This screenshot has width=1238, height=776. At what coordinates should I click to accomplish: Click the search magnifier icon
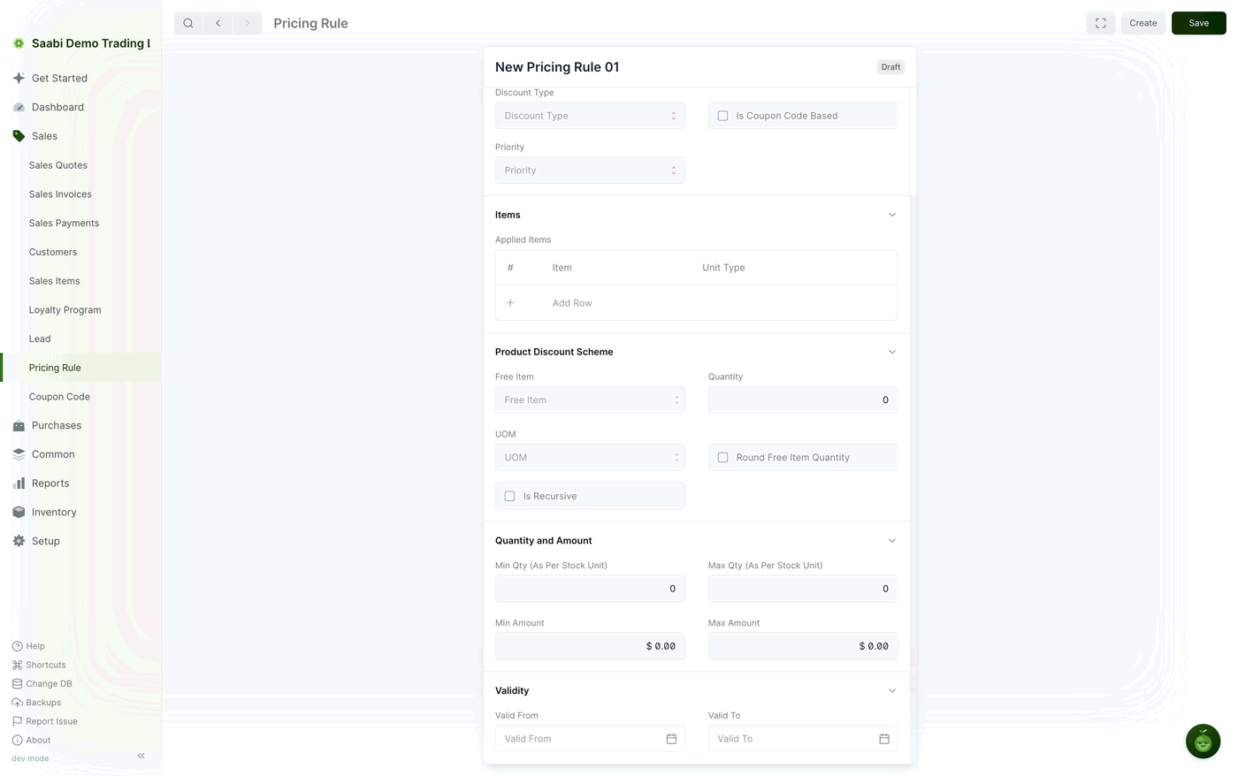(x=188, y=23)
